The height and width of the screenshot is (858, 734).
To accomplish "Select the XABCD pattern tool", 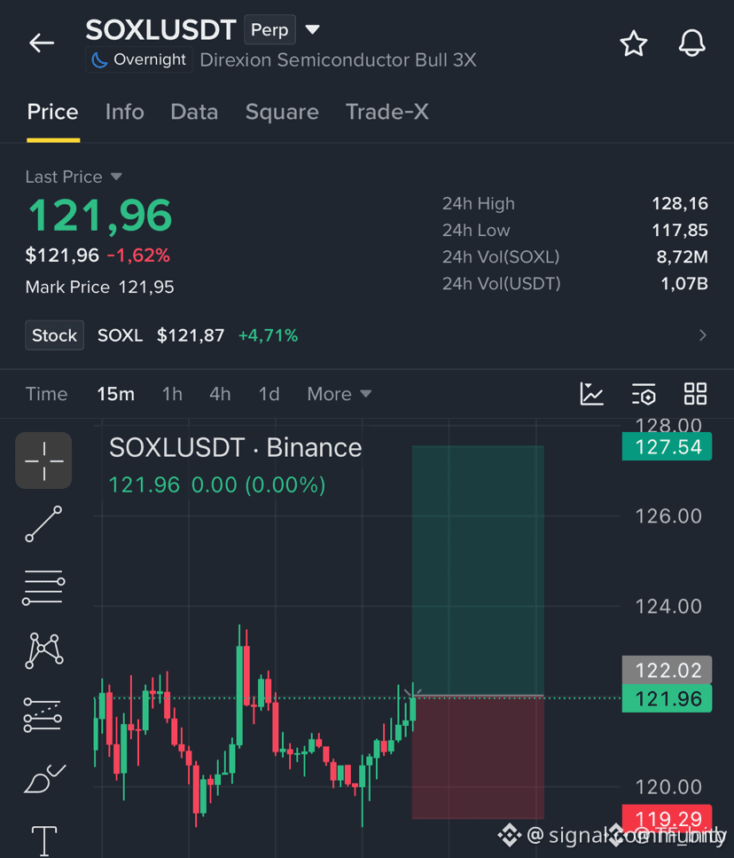I will [43, 651].
